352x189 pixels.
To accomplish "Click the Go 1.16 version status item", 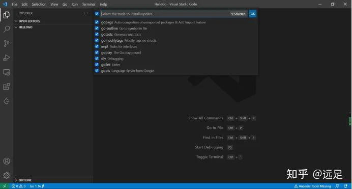I will [x=37, y=186].
